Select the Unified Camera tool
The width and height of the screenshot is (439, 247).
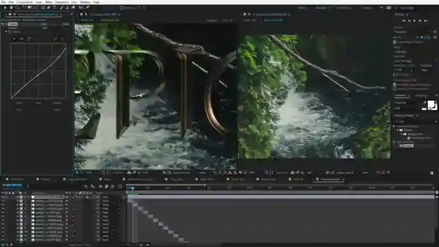click(x=29, y=8)
